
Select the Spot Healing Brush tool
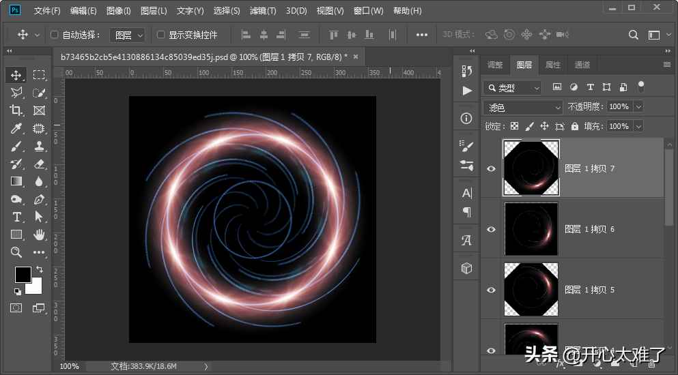[x=39, y=128]
